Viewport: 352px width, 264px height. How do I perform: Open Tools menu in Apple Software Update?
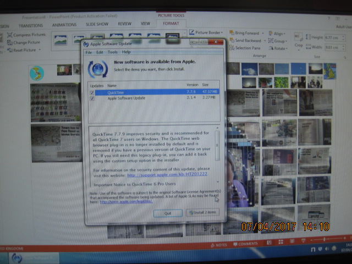point(112,52)
